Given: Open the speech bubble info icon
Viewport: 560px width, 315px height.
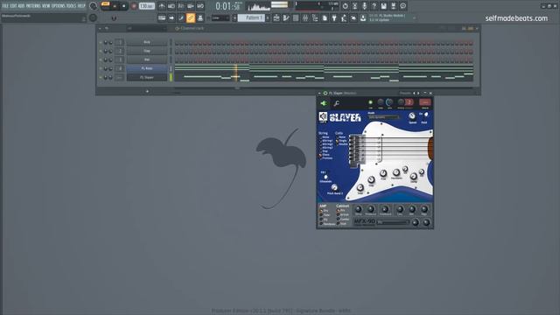Looking at the screenshot, I should [402, 6].
